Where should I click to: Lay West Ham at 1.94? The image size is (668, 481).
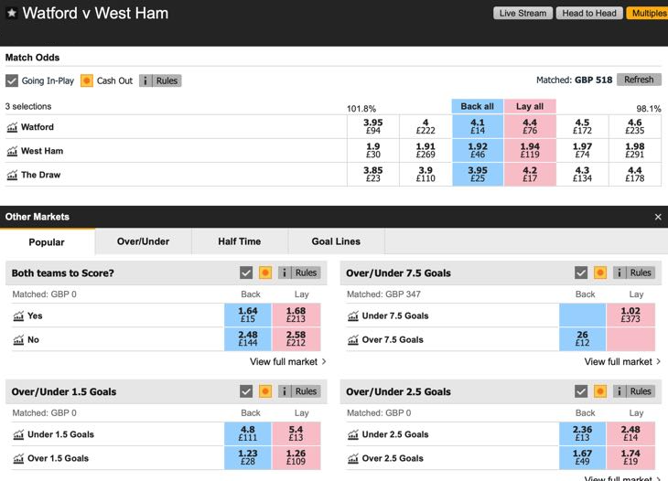click(530, 150)
